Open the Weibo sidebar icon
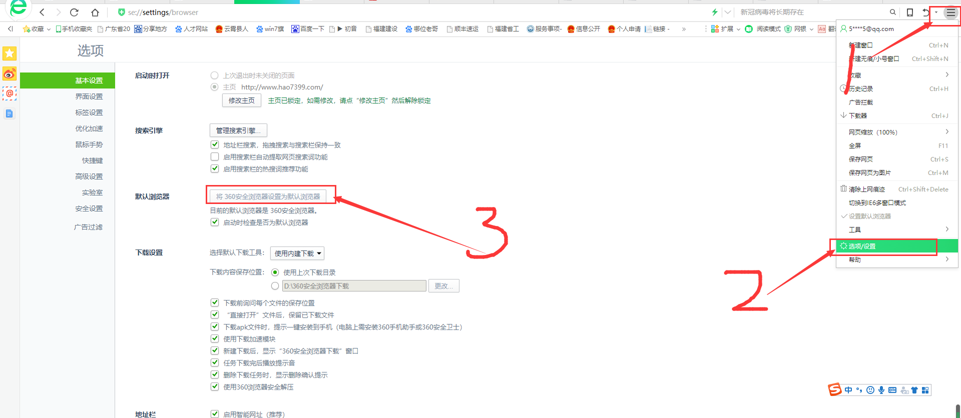The image size is (961, 418). click(x=10, y=74)
